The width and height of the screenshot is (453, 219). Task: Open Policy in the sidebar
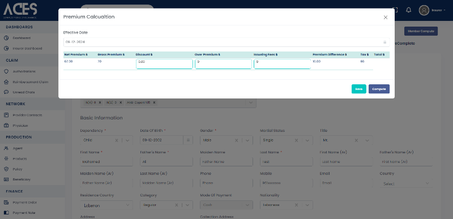point(18,169)
